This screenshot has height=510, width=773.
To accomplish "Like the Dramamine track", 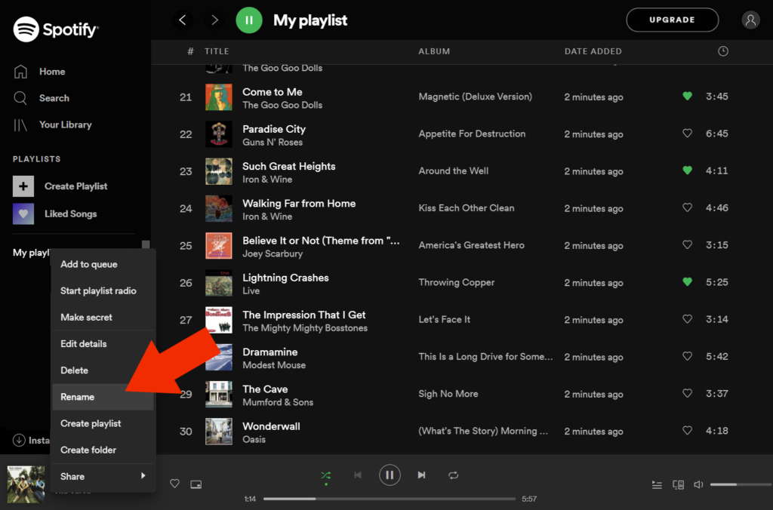I will click(687, 356).
